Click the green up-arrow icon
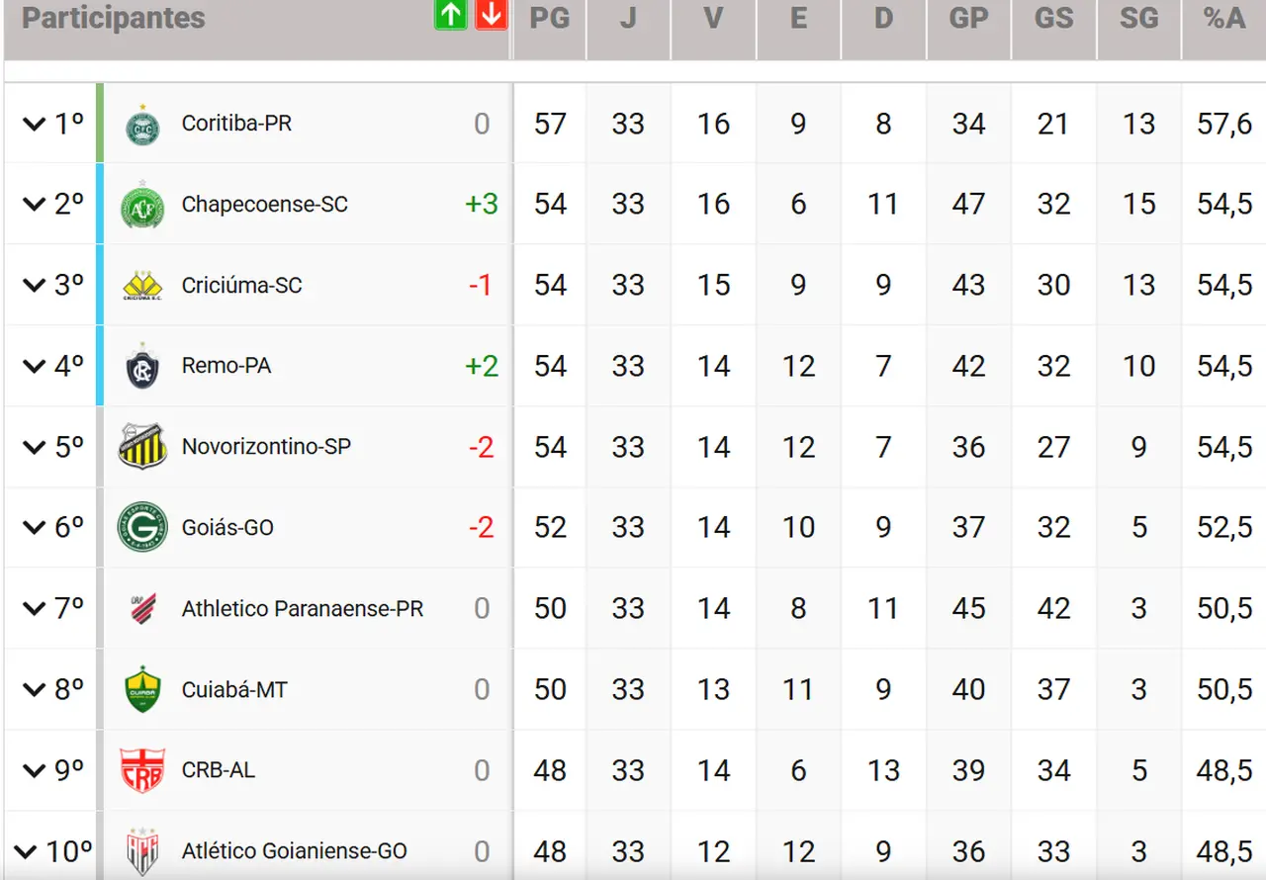Image resolution: width=1266 pixels, height=880 pixels. pyautogui.click(x=451, y=15)
